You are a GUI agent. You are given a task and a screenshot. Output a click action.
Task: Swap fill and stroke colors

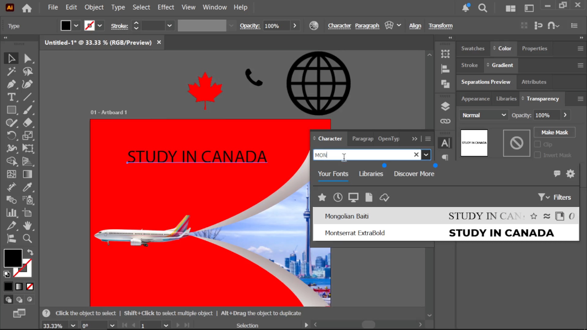[30, 252]
